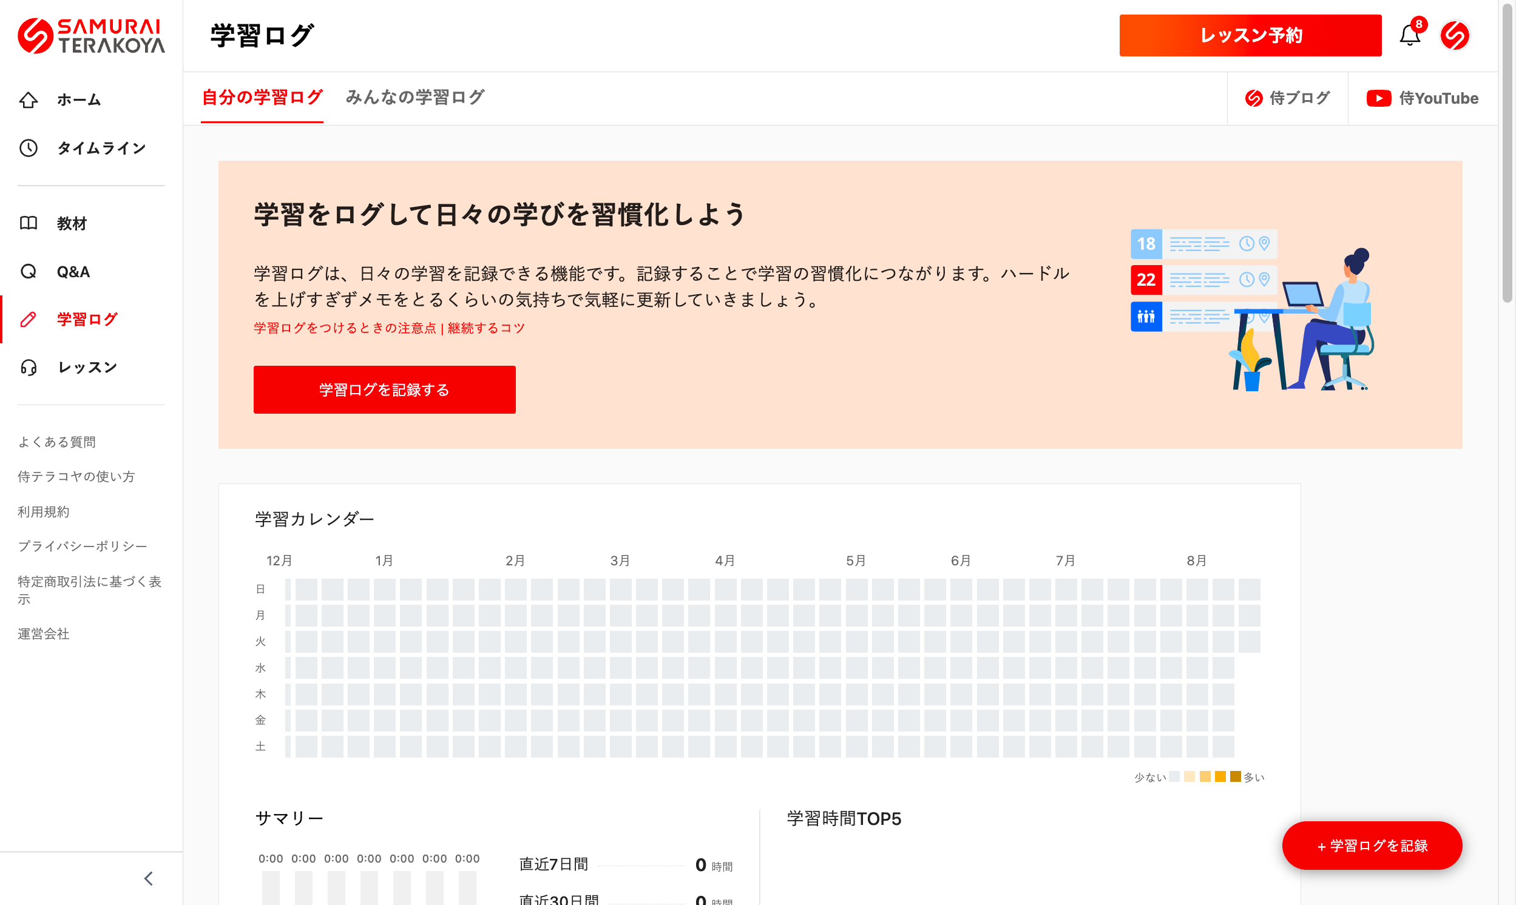Open the 侍ブログ link
The width and height of the screenshot is (1516, 905).
click(1287, 98)
